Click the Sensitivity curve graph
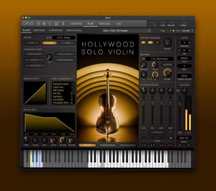The height and width of the screenshot is (191, 216). pyautogui.click(x=35, y=93)
